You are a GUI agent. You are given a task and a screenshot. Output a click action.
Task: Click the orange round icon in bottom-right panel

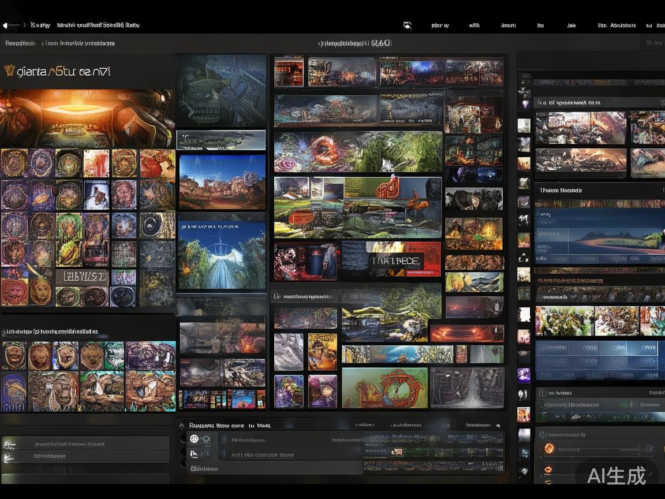click(x=549, y=448)
